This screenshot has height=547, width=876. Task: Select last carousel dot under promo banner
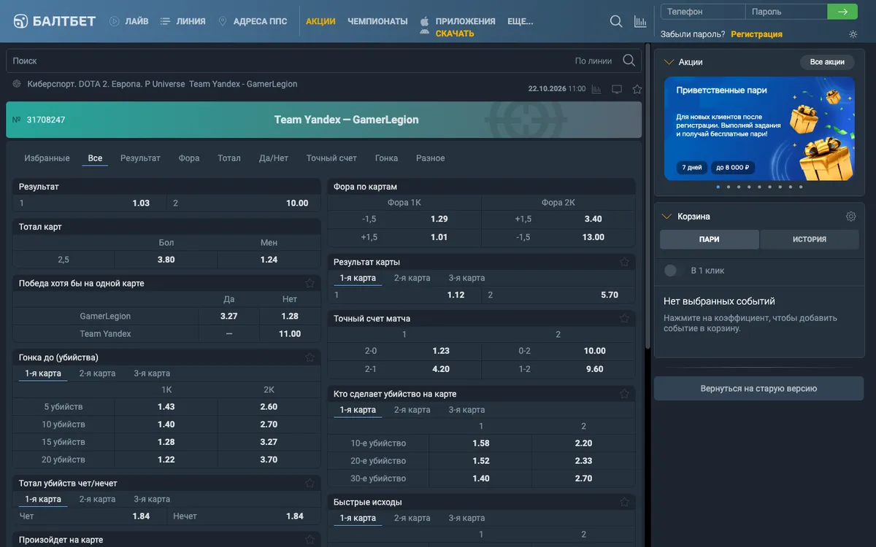click(801, 187)
